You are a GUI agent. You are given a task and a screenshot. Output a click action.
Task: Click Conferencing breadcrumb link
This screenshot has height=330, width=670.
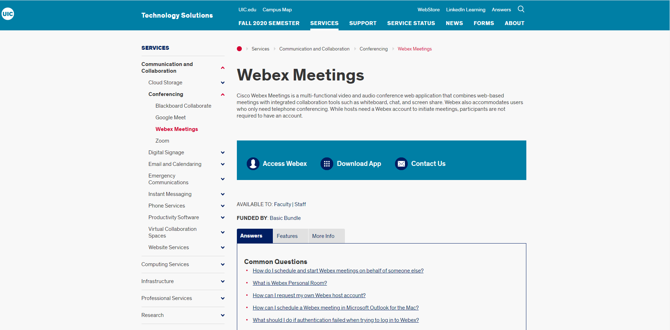pos(374,49)
